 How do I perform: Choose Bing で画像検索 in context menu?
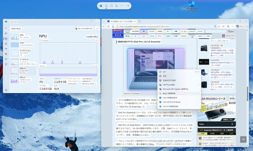tap(179, 93)
